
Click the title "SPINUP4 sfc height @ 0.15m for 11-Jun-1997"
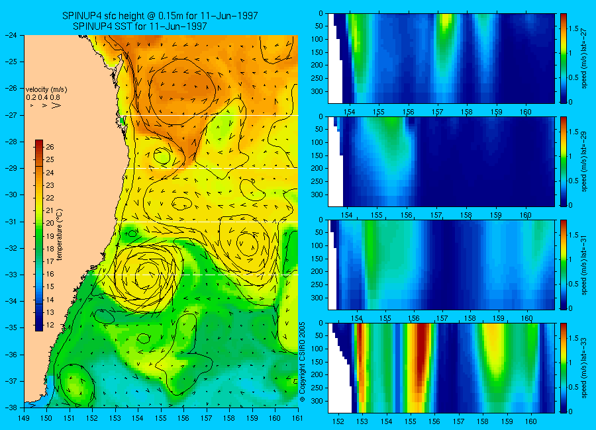click(160, 16)
